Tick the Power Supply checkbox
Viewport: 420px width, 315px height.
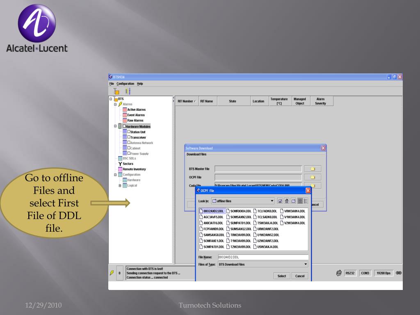click(x=129, y=153)
